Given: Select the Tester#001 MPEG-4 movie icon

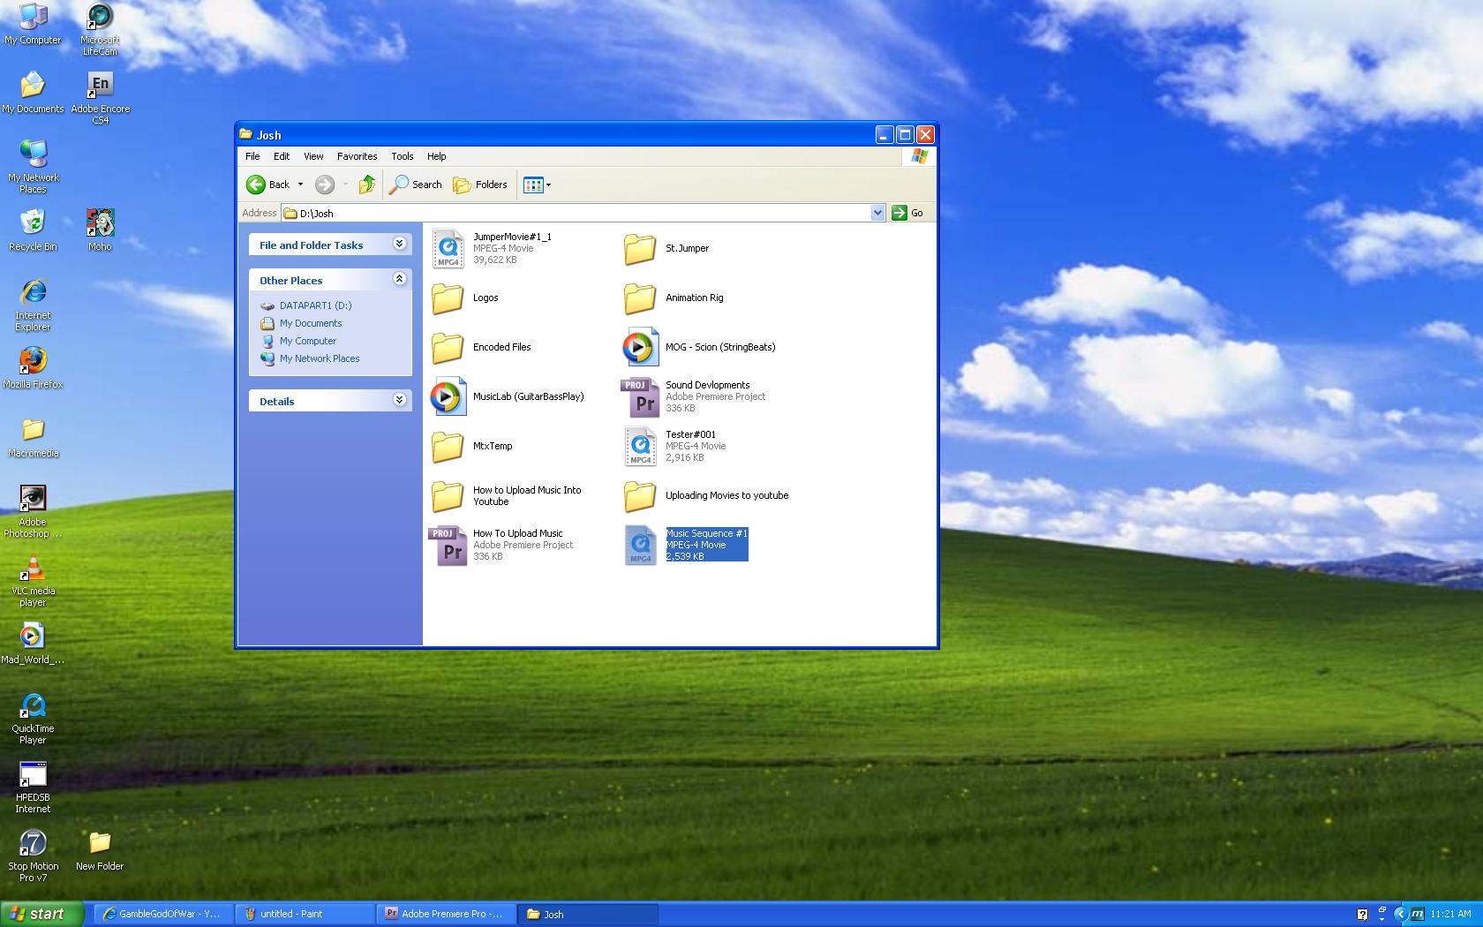Looking at the screenshot, I should coord(640,446).
